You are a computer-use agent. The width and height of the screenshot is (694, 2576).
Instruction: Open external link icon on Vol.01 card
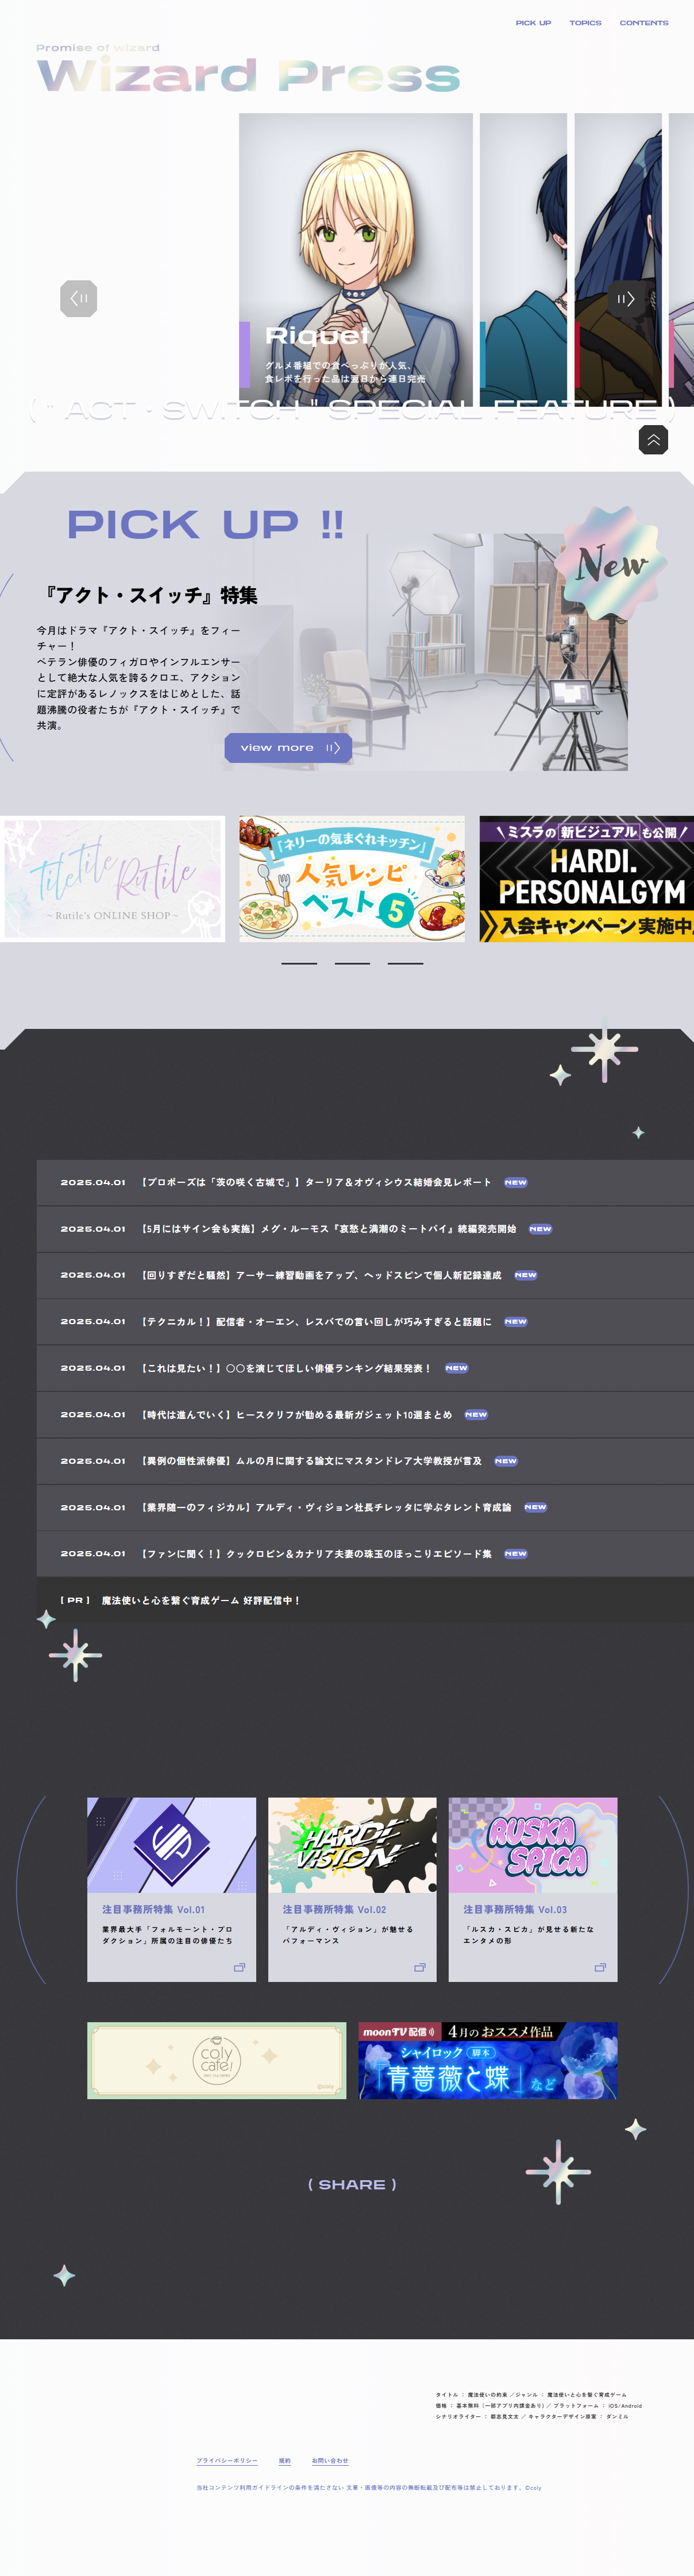click(239, 1967)
